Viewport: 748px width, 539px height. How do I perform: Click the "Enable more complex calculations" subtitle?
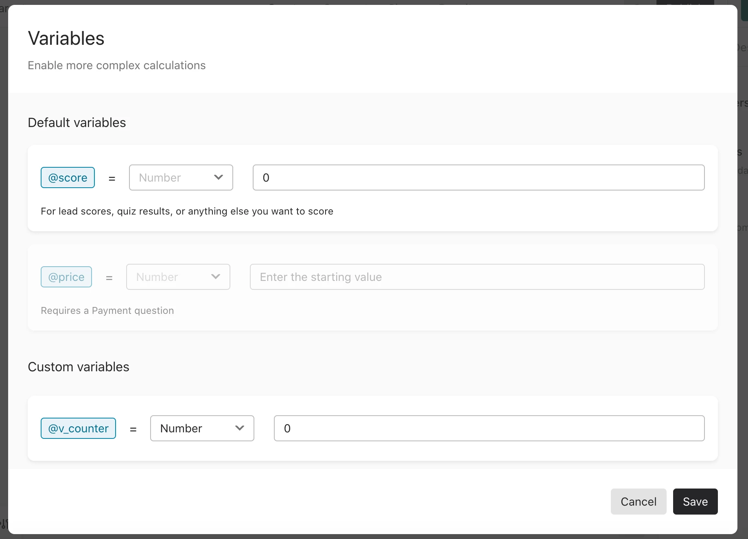[117, 66]
